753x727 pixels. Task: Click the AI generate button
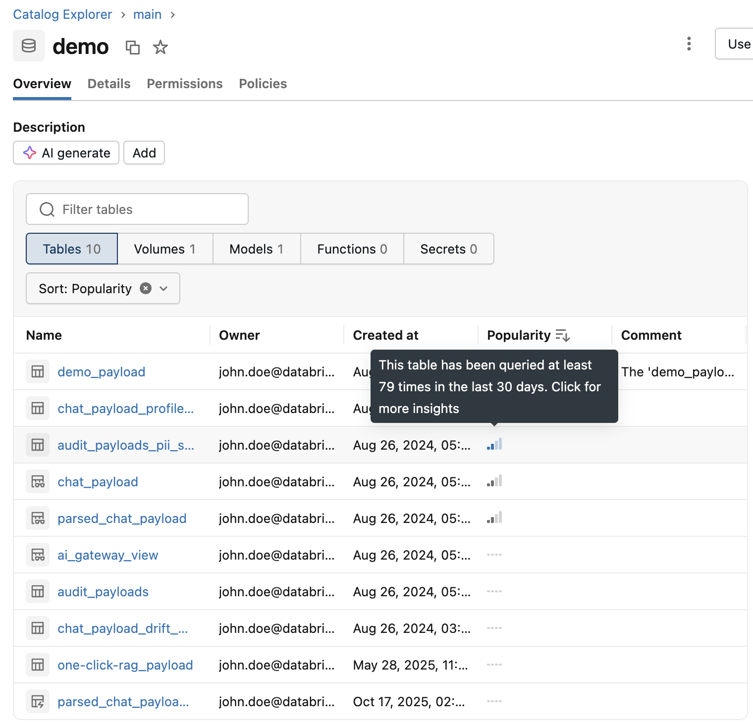tap(66, 153)
